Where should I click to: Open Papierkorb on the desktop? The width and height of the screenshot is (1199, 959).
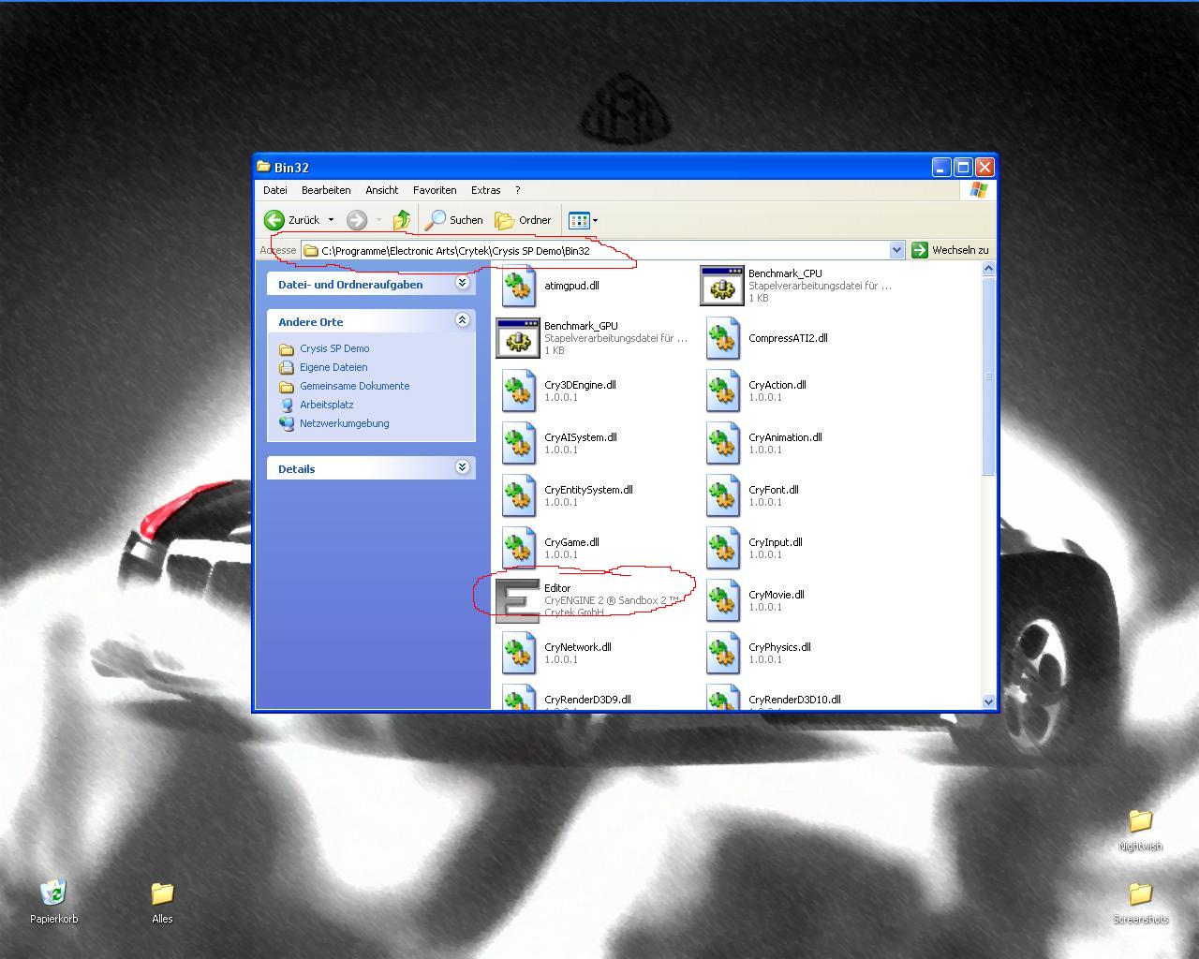[53, 901]
